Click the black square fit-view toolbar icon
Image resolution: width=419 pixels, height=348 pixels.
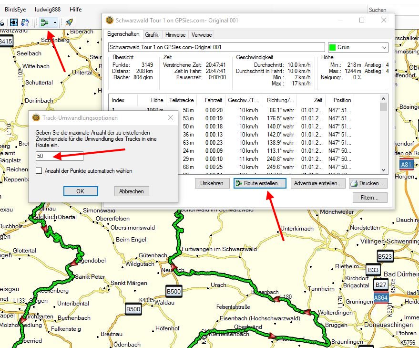[x=14, y=22]
